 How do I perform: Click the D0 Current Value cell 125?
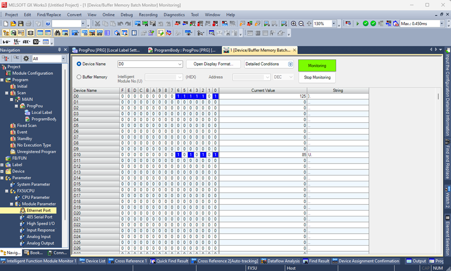[263, 96]
